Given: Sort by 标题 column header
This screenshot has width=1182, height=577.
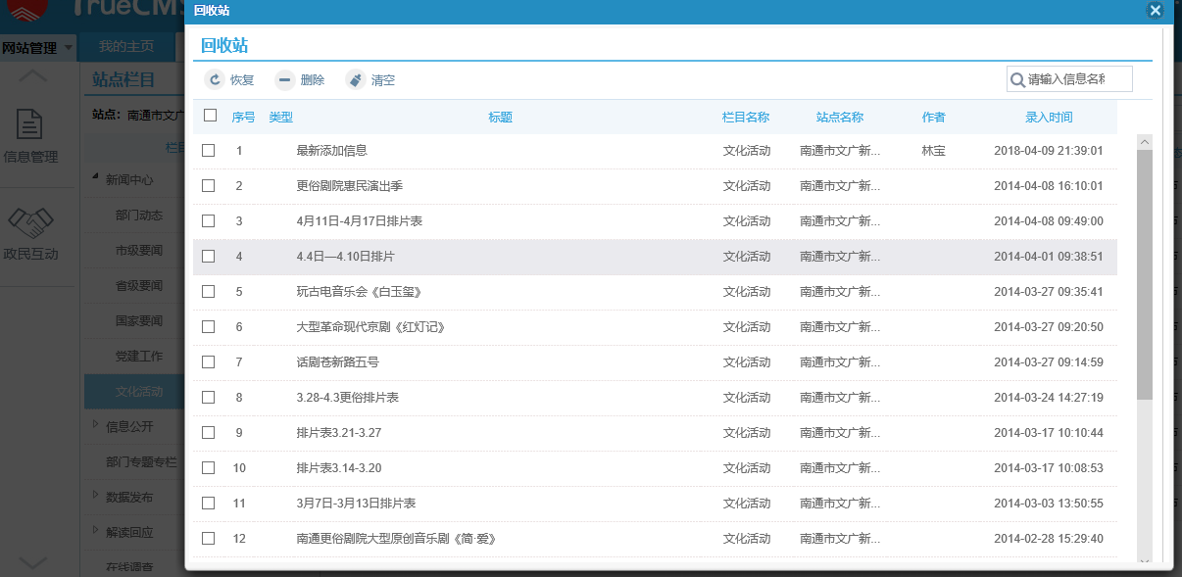Looking at the screenshot, I should [x=500, y=117].
